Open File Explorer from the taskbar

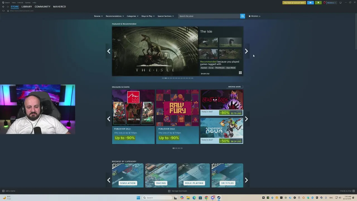[188, 198]
